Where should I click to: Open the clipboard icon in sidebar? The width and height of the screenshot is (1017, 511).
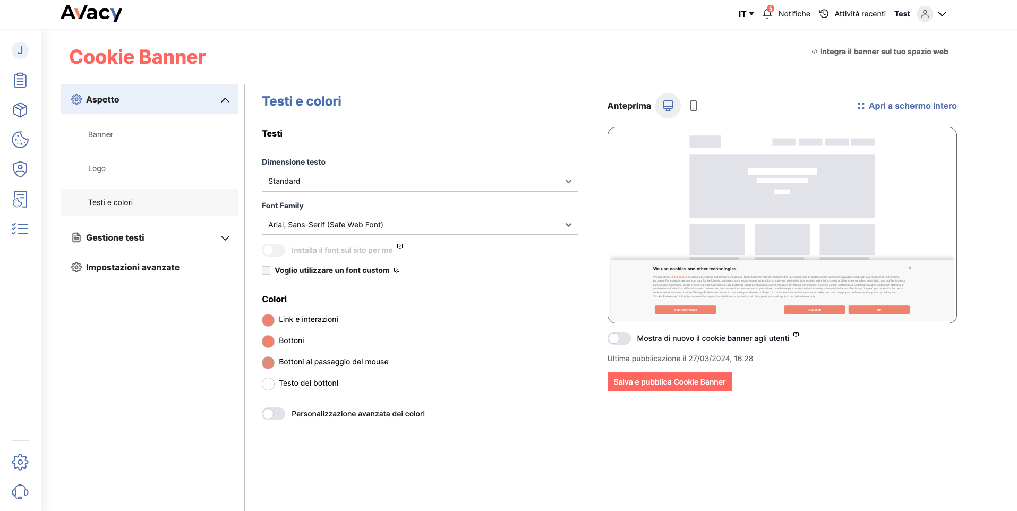(20, 80)
